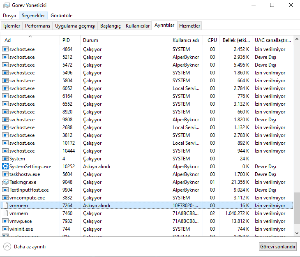Screen dimensions: 300x257
Task: Select the PID 3812 cell
Action: [67, 135]
